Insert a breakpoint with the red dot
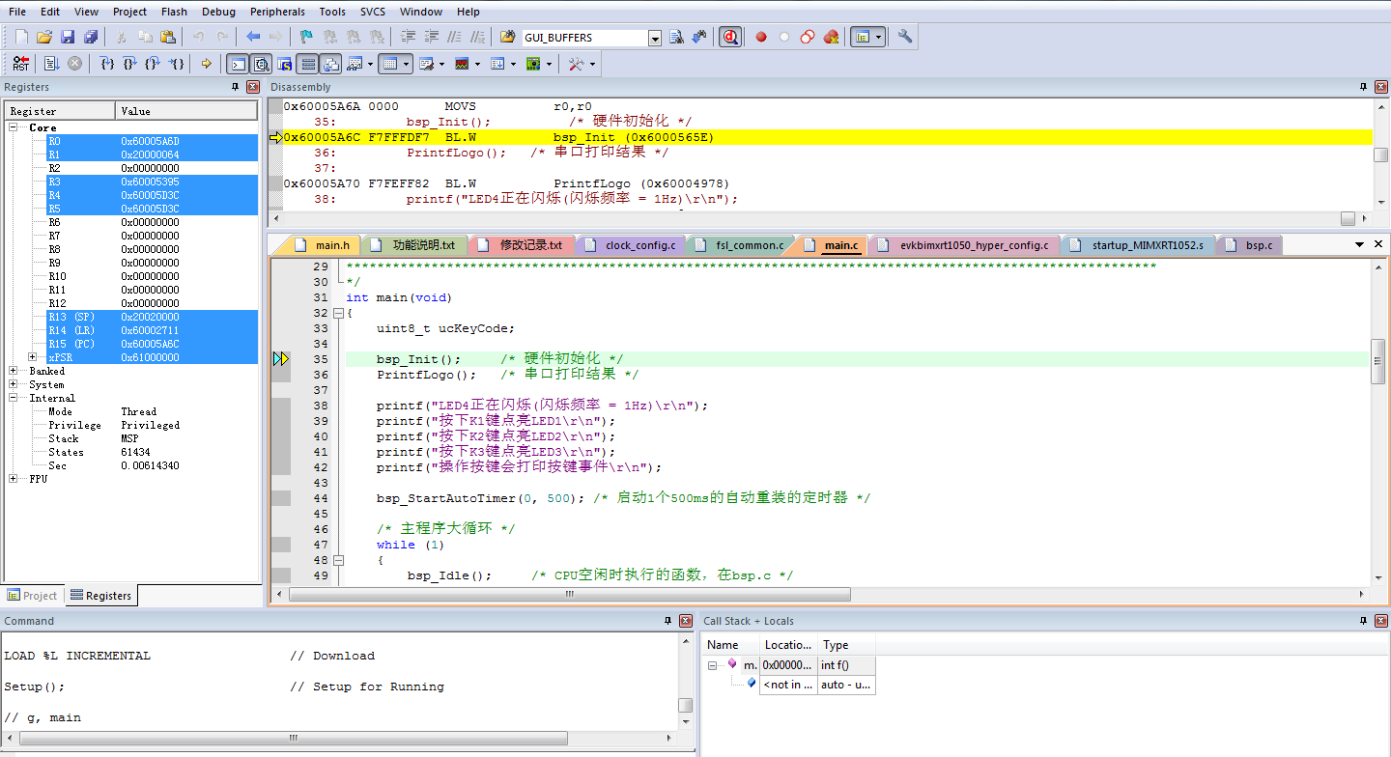Screen dimensions: 1391x757 point(761,37)
